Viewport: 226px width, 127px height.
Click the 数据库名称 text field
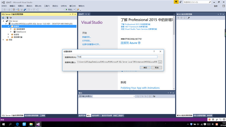click(x=117, y=57)
